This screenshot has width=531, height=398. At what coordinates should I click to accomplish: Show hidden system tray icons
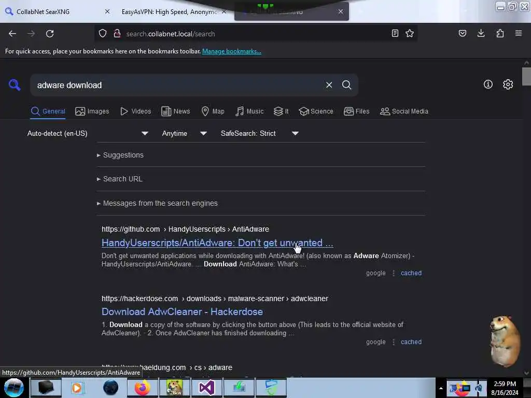pyautogui.click(x=441, y=388)
